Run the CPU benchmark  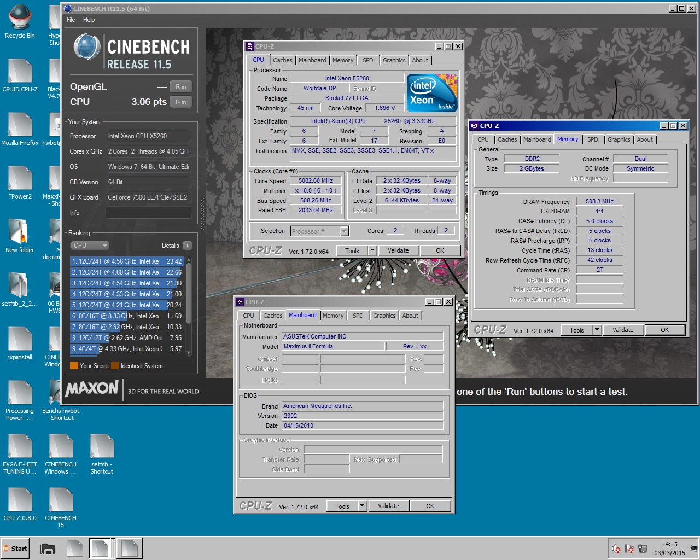pos(181,102)
